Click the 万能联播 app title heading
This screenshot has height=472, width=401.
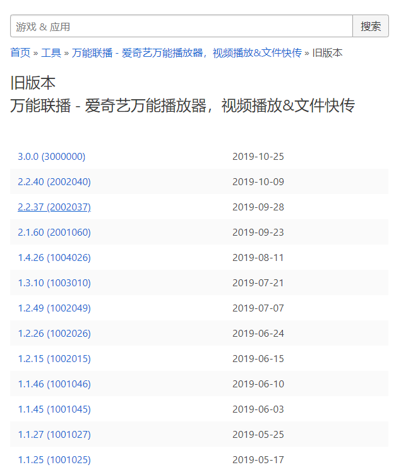pos(183,106)
